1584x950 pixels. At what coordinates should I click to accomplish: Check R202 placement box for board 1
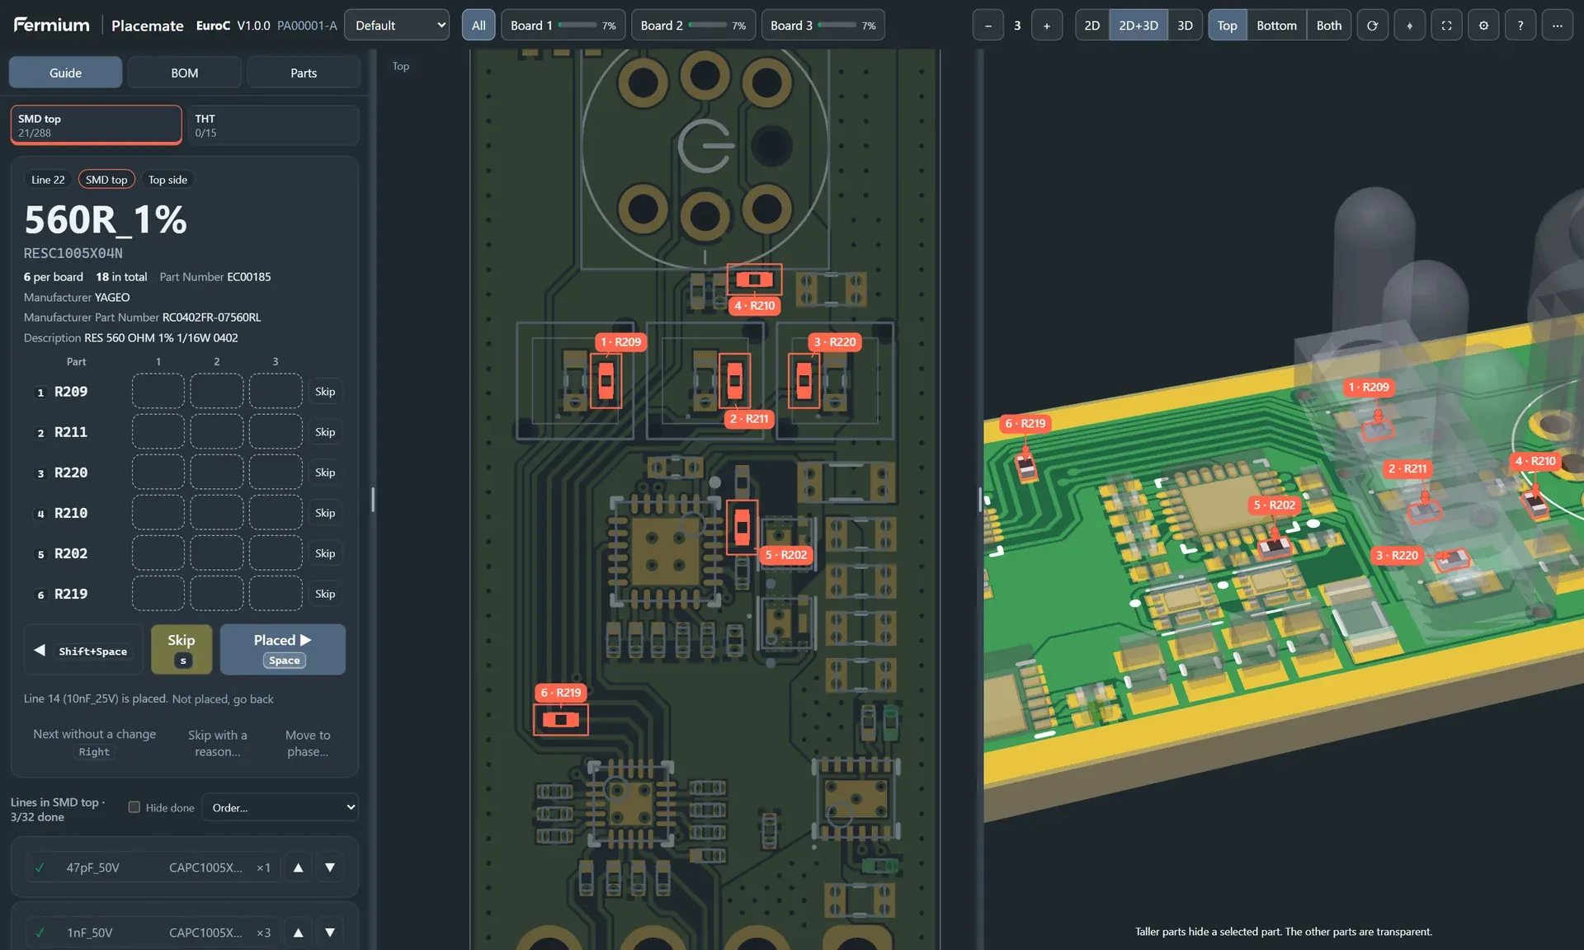tap(158, 553)
